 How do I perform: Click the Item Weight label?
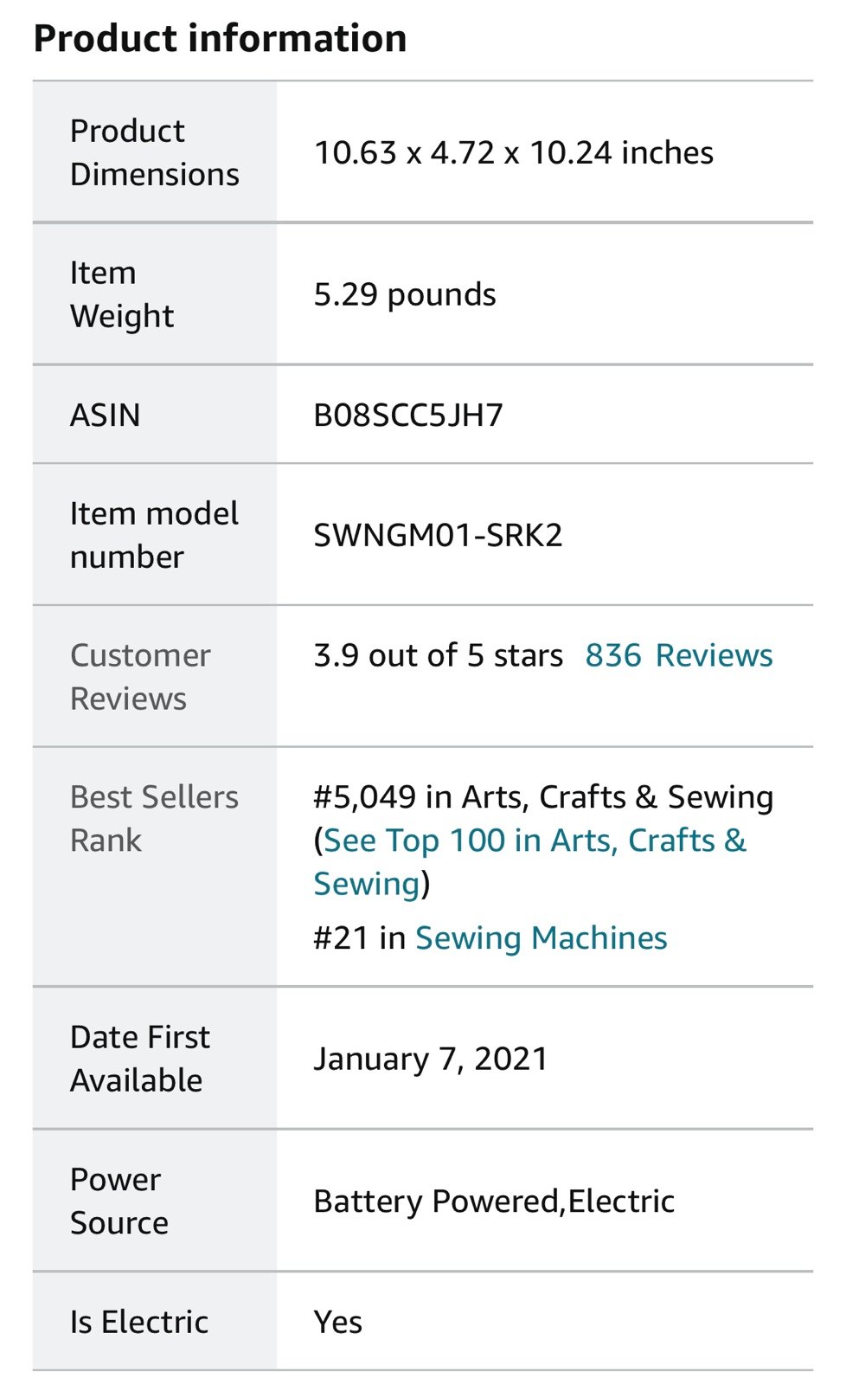[x=122, y=294]
